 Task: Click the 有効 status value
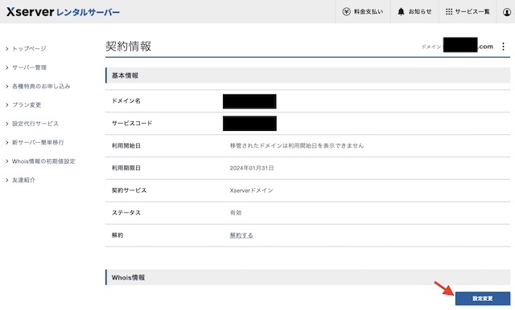tap(236, 213)
